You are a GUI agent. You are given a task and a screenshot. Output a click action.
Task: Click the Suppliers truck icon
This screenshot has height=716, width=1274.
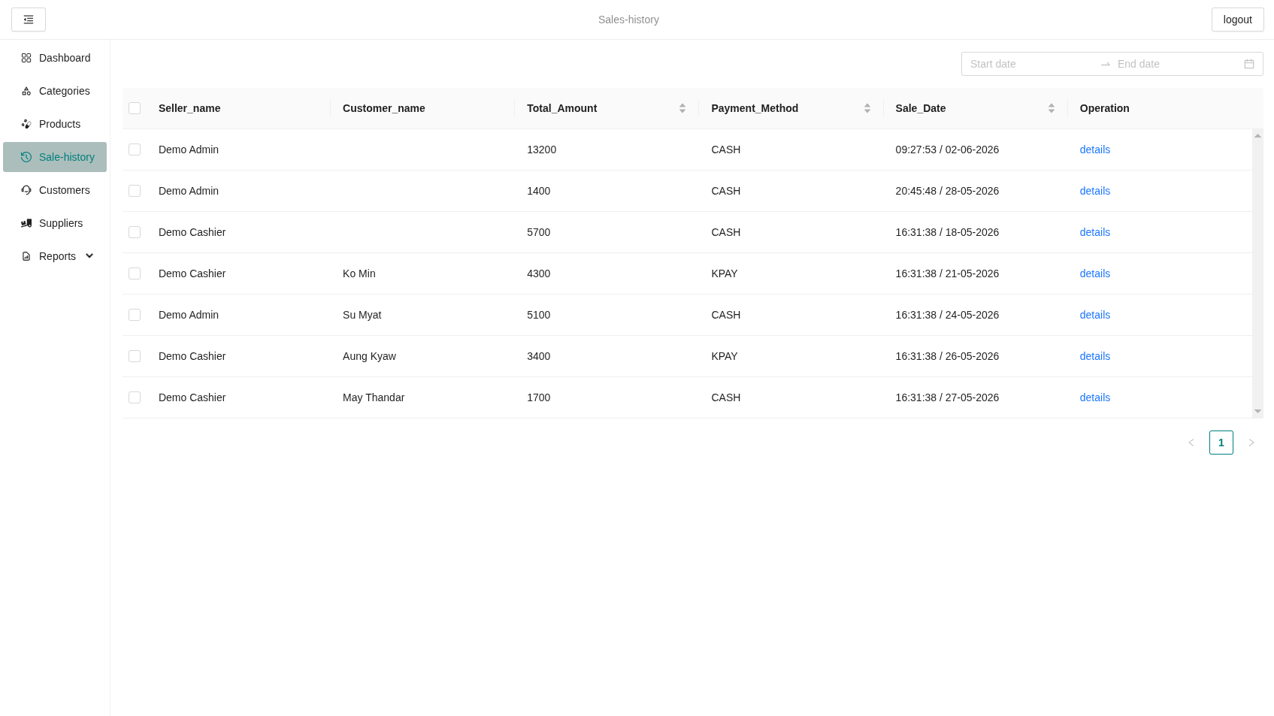coord(26,223)
